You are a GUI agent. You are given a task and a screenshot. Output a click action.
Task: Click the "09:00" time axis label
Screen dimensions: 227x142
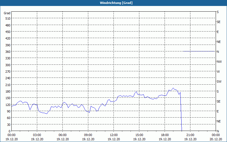coord(88,135)
